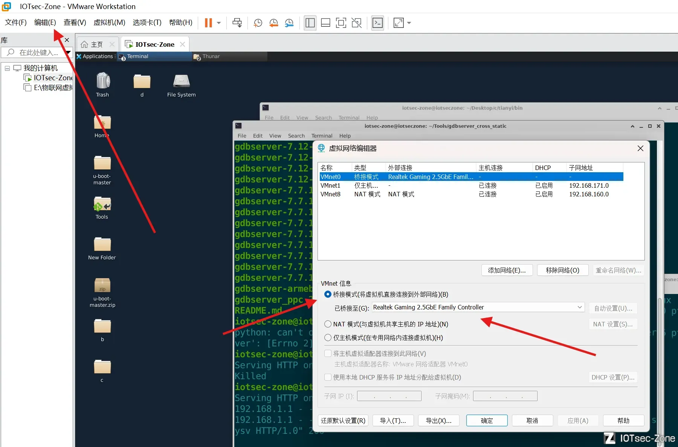The height and width of the screenshot is (447, 678).
Task: Click the revert to snapshot icon
Action: coord(274,23)
